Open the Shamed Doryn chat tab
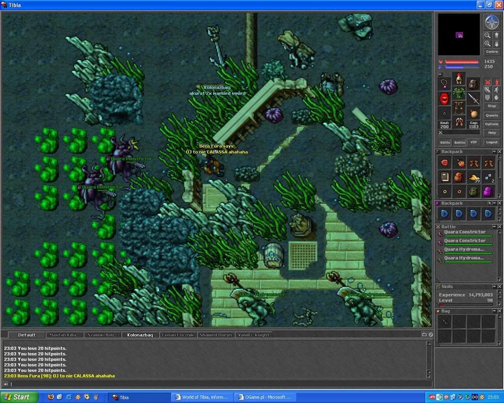 pyautogui.click(x=216, y=335)
